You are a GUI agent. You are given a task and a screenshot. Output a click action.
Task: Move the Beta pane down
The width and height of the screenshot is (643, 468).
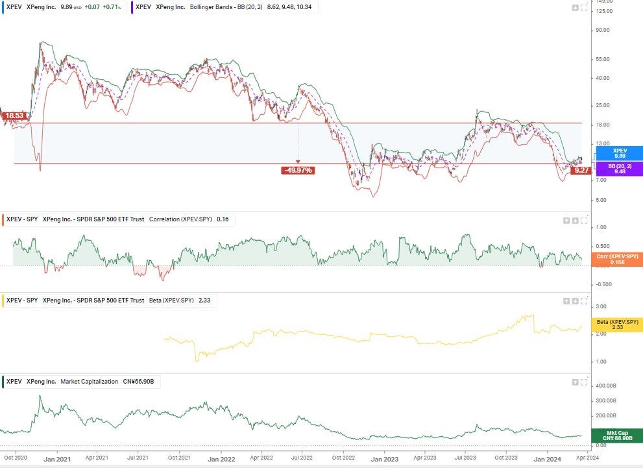pyautogui.click(x=576, y=301)
